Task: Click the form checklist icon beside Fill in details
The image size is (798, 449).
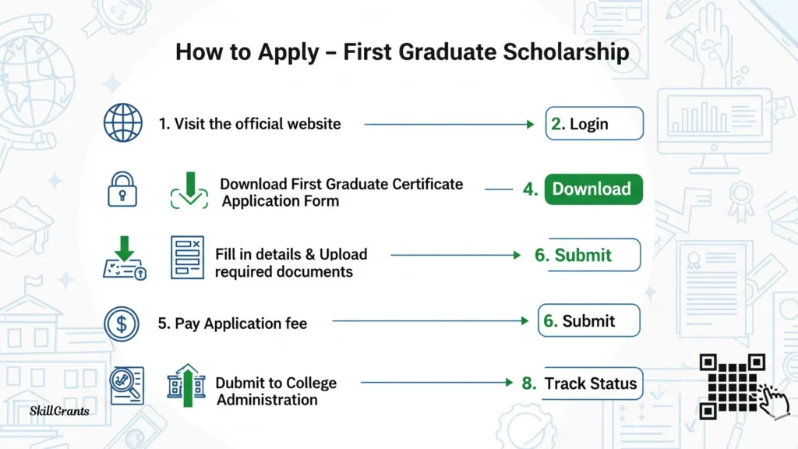Action: pyautogui.click(x=187, y=257)
